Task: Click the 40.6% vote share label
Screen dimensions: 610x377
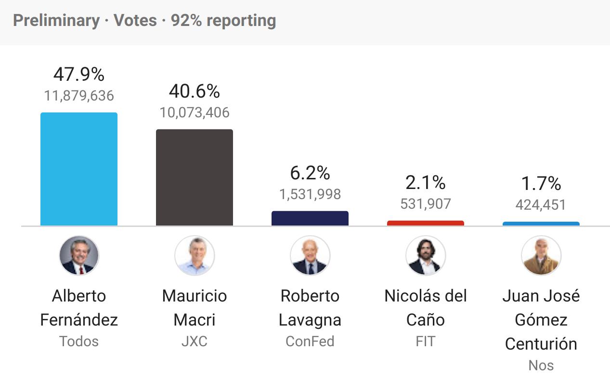Action: 195,91
